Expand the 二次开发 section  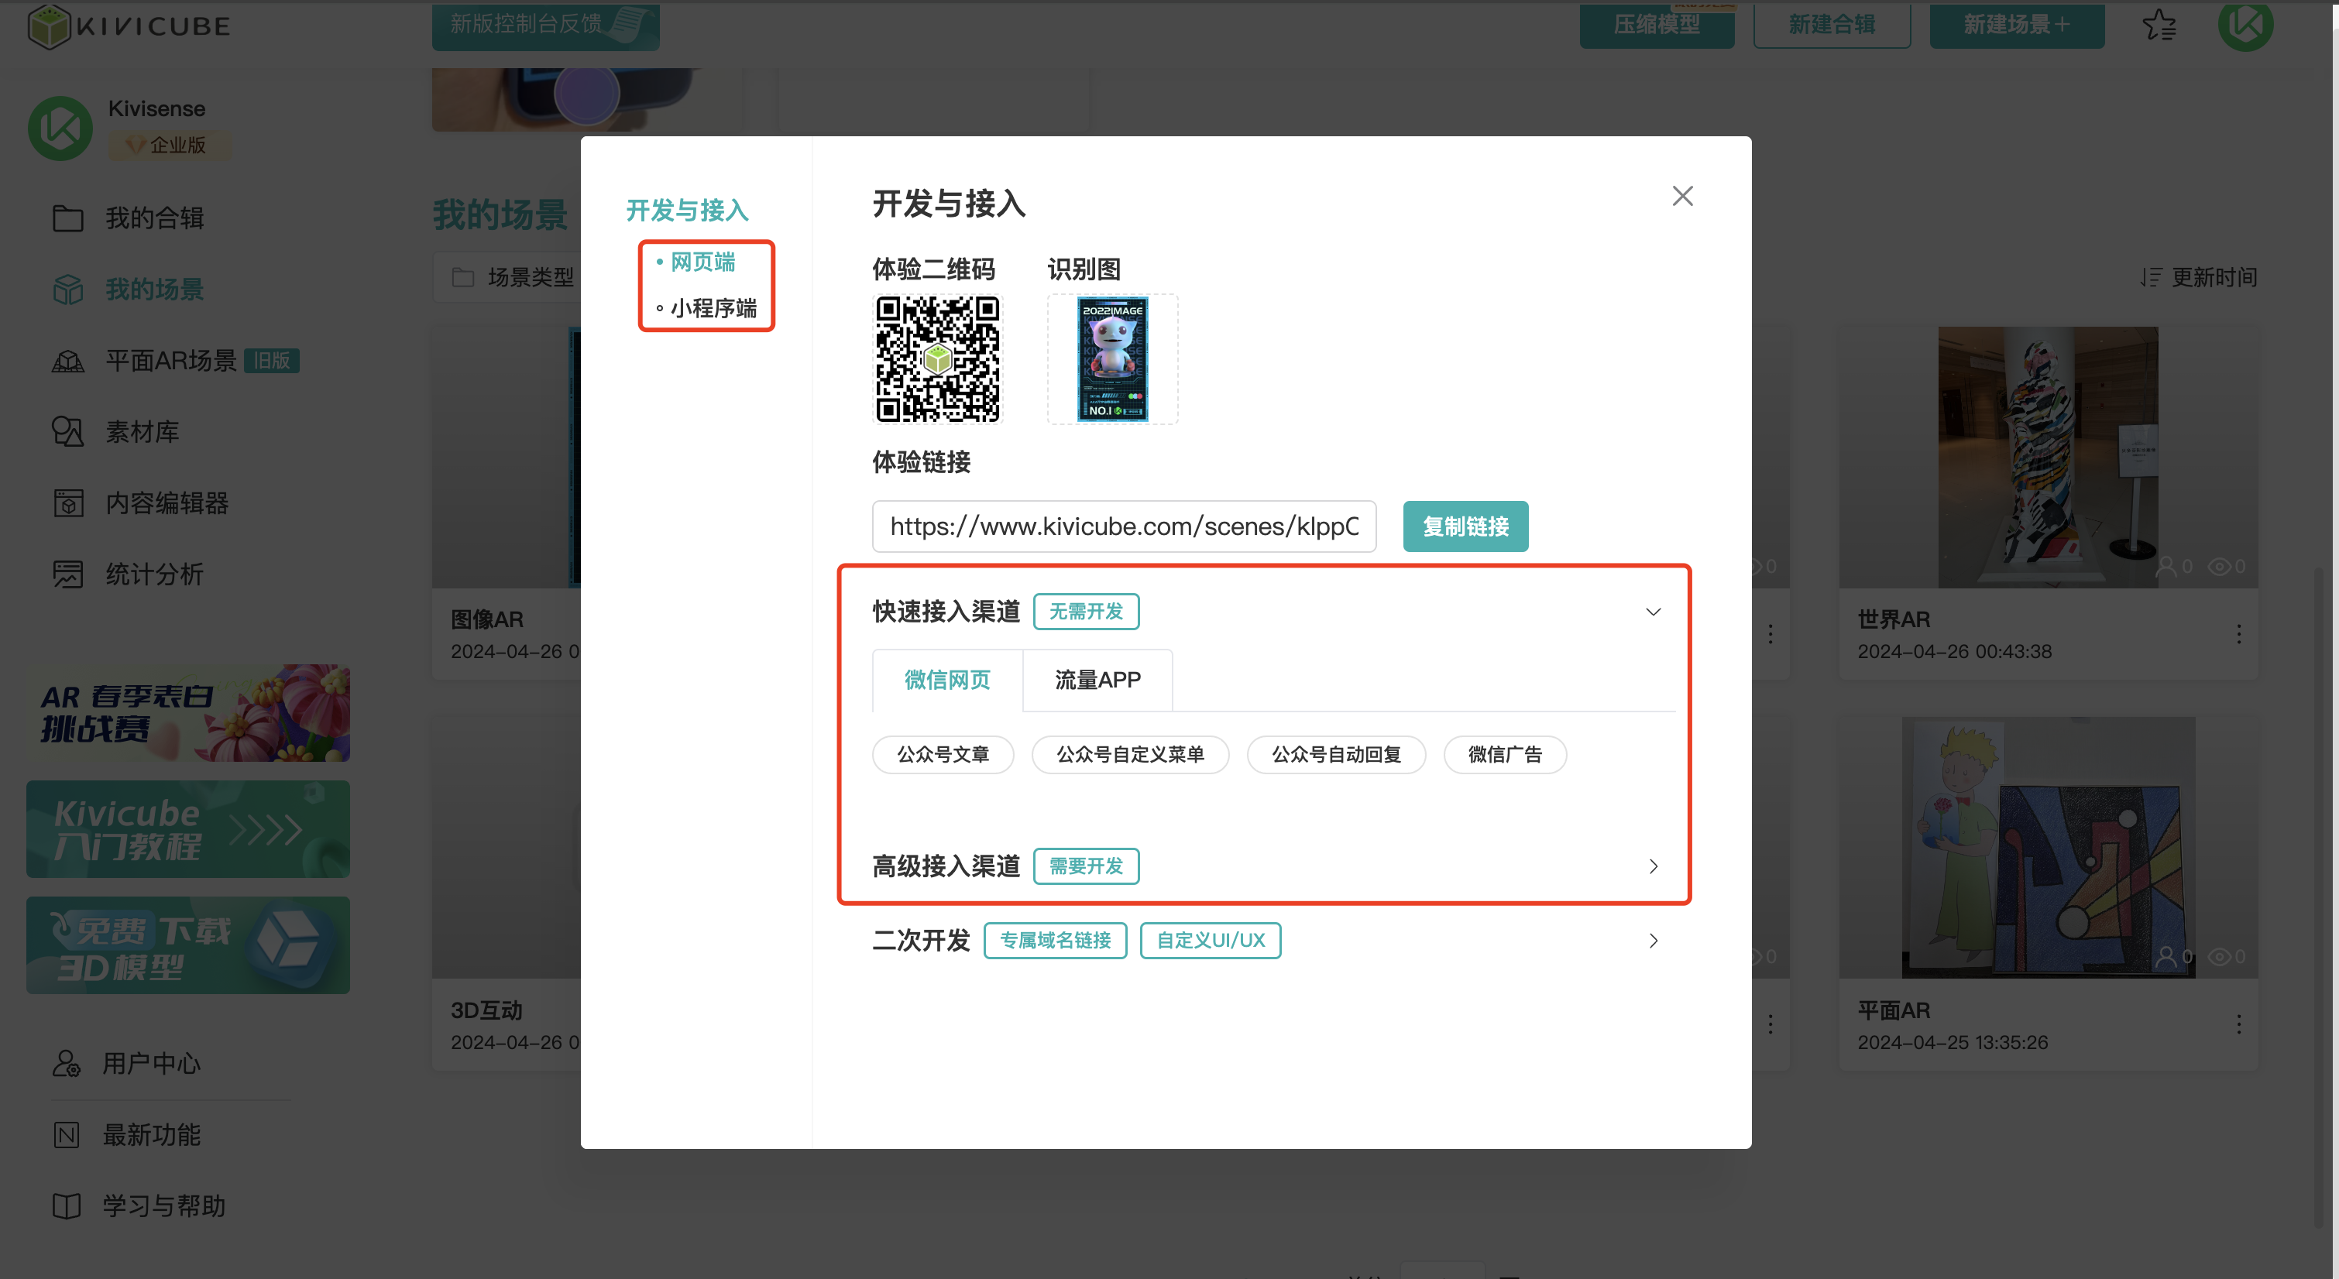coord(1653,941)
